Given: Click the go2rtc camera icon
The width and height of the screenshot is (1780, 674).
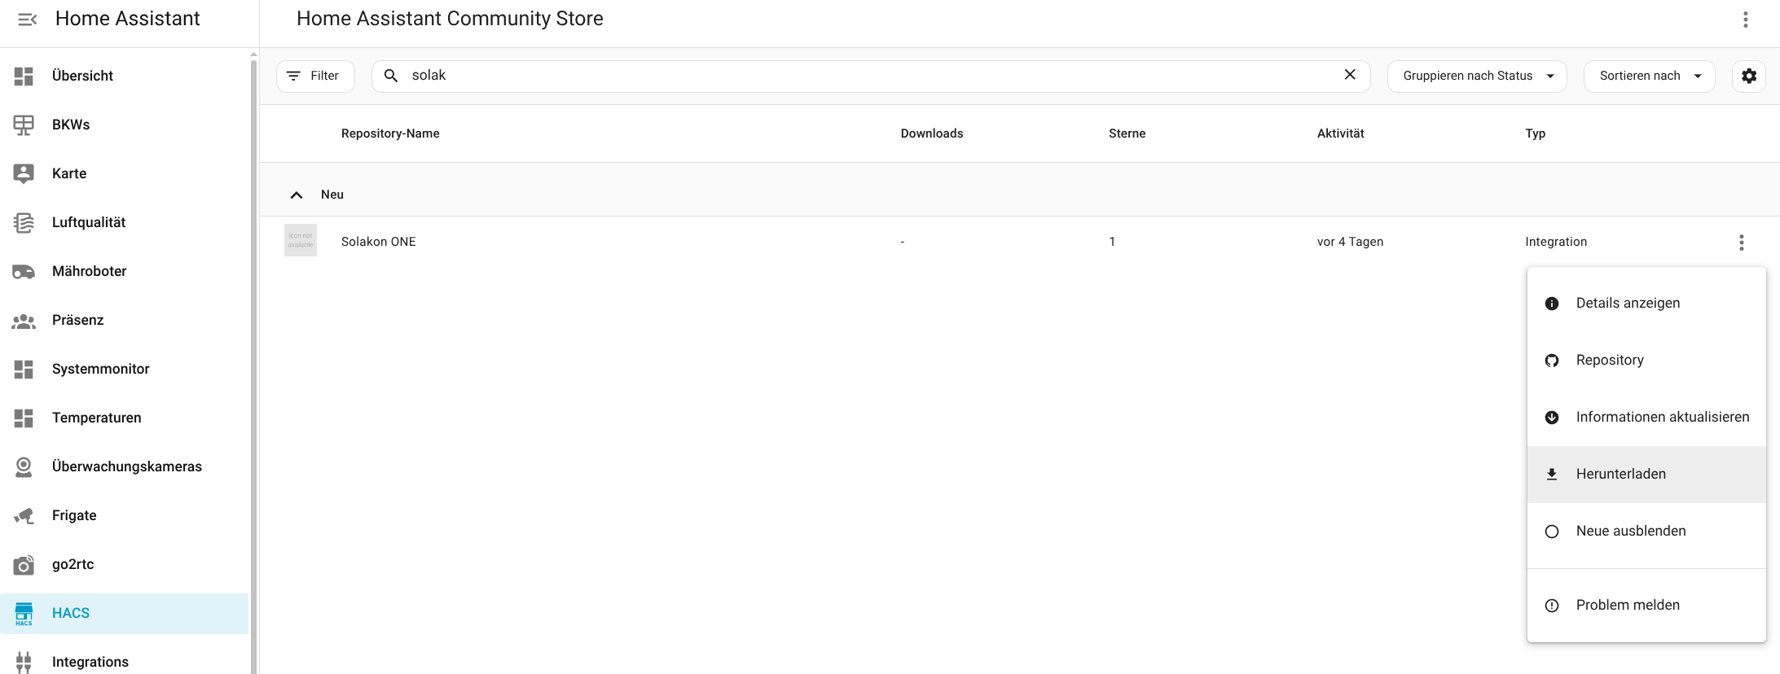Looking at the screenshot, I should click(24, 564).
